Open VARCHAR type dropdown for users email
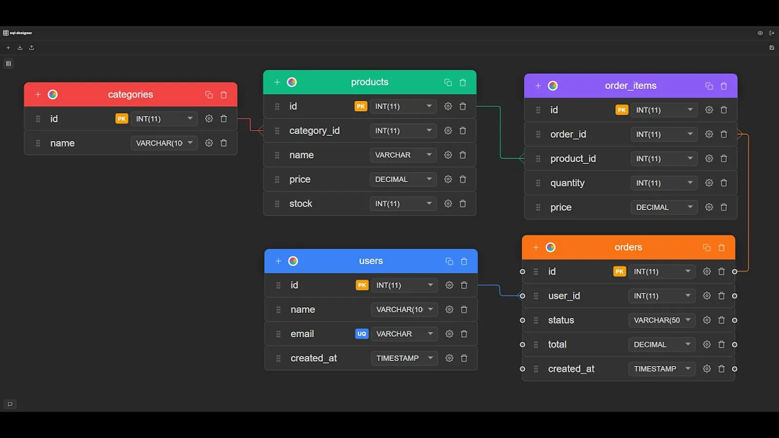 pyautogui.click(x=405, y=334)
